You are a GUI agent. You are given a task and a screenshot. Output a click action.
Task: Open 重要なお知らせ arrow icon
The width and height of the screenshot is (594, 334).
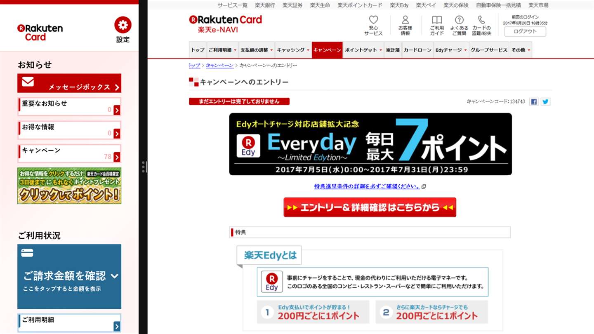(x=117, y=110)
